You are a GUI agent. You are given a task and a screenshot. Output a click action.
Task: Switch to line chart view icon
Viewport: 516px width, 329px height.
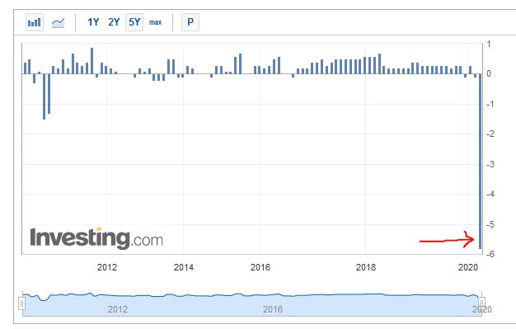click(x=59, y=23)
